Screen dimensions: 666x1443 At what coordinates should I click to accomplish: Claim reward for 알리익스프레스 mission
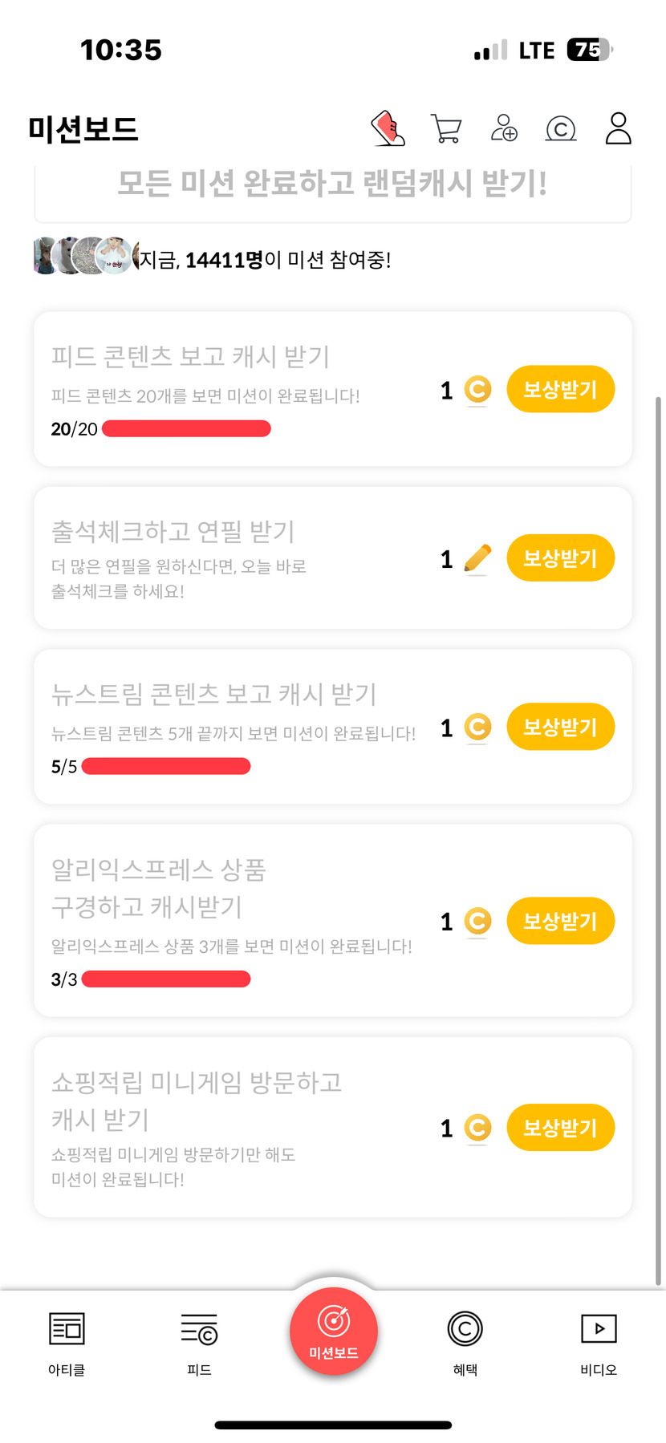pyautogui.click(x=560, y=921)
